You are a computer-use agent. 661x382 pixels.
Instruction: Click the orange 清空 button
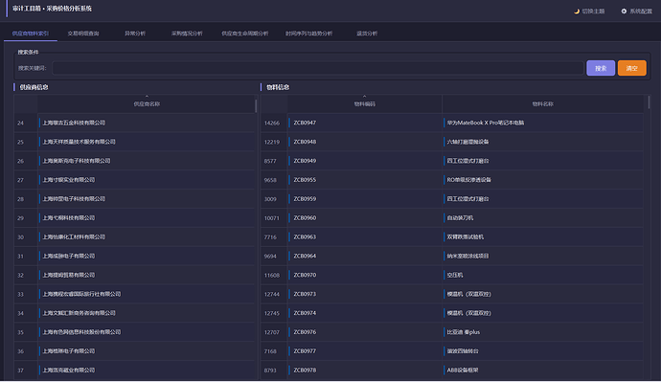[x=632, y=68]
